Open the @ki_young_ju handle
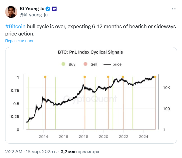Viewport: 182px width, 158px height. (34, 15)
